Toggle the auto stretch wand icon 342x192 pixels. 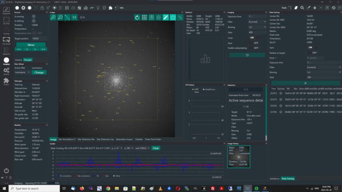166,17
